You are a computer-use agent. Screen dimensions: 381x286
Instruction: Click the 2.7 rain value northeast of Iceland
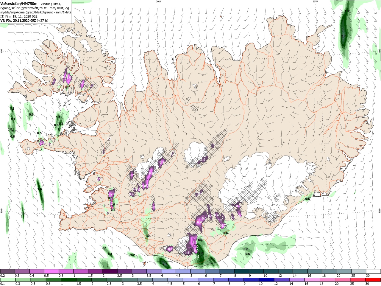tap(343, 36)
